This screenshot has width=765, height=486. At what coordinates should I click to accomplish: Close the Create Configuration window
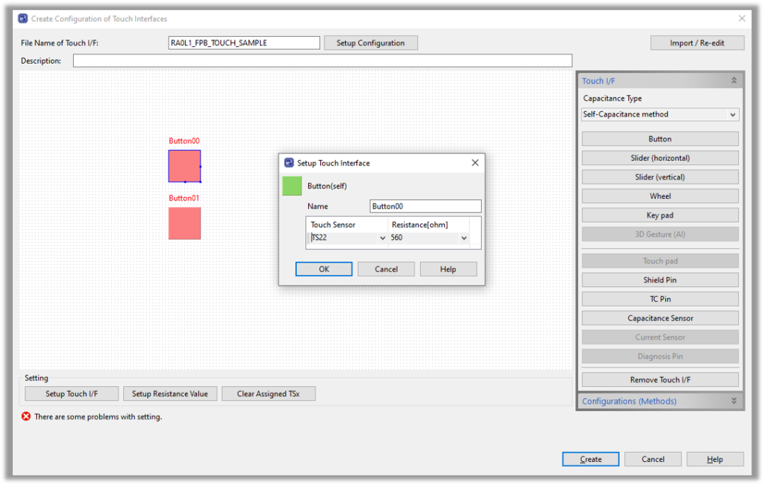coord(742,18)
